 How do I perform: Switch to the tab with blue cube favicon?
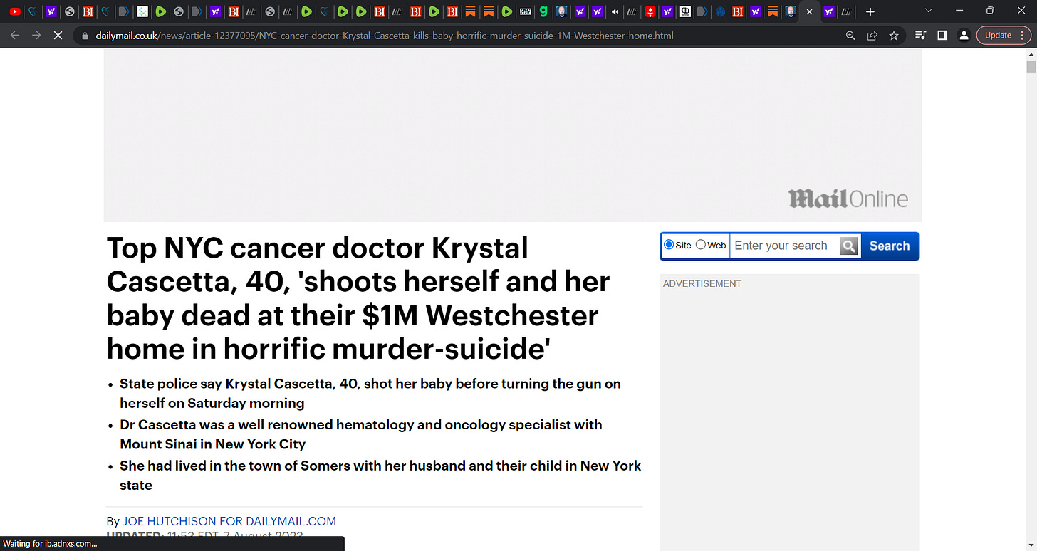tap(720, 11)
